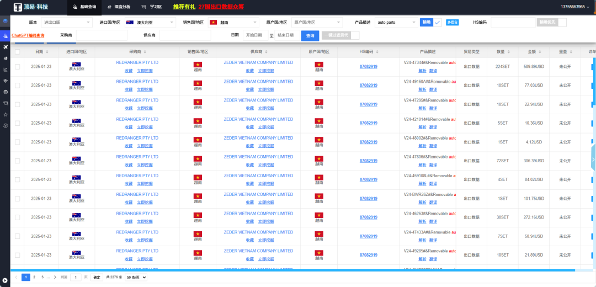Click the Vietnam sales-country flag in the 72SET row
Image resolution: width=596 pixels, height=287 pixels.
pyautogui.click(x=198, y=159)
